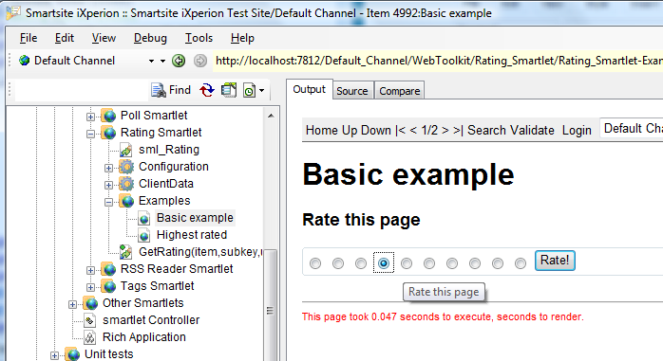Click the Highest rated page icon
Image resolution: width=663 pixels, height=361 pixels.
click(x=143, y=235)
